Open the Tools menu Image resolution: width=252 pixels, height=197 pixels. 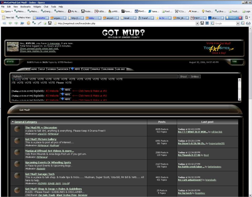click(x=54, y=7)
